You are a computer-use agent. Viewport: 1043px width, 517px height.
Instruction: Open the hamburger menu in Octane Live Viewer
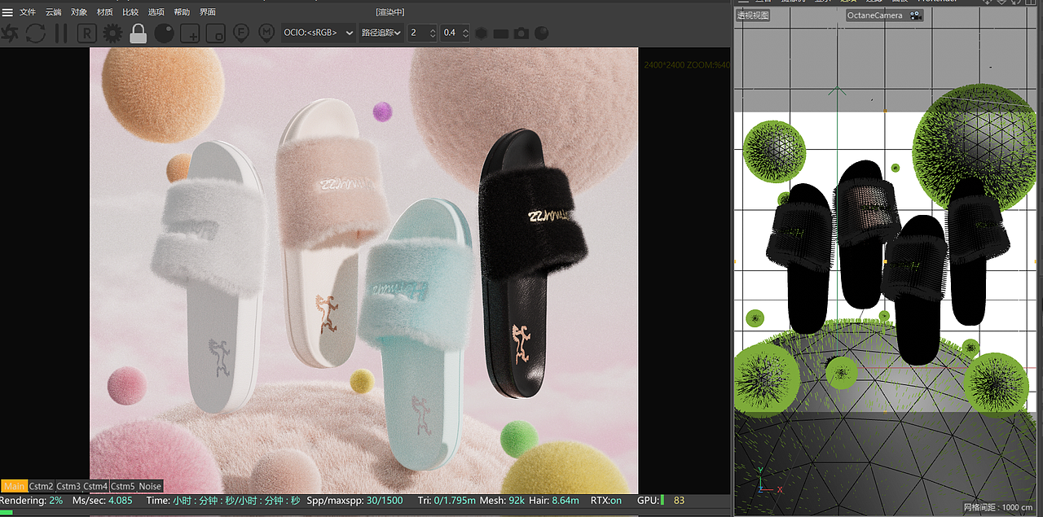(x=7, y=12)
